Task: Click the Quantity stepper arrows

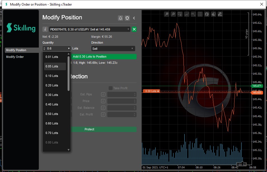Action: pos(44,49)
